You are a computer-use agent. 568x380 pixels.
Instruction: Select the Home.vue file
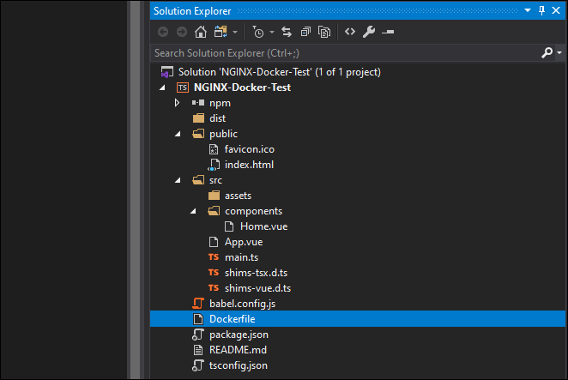pyautogui.click(x=263, y=226)
